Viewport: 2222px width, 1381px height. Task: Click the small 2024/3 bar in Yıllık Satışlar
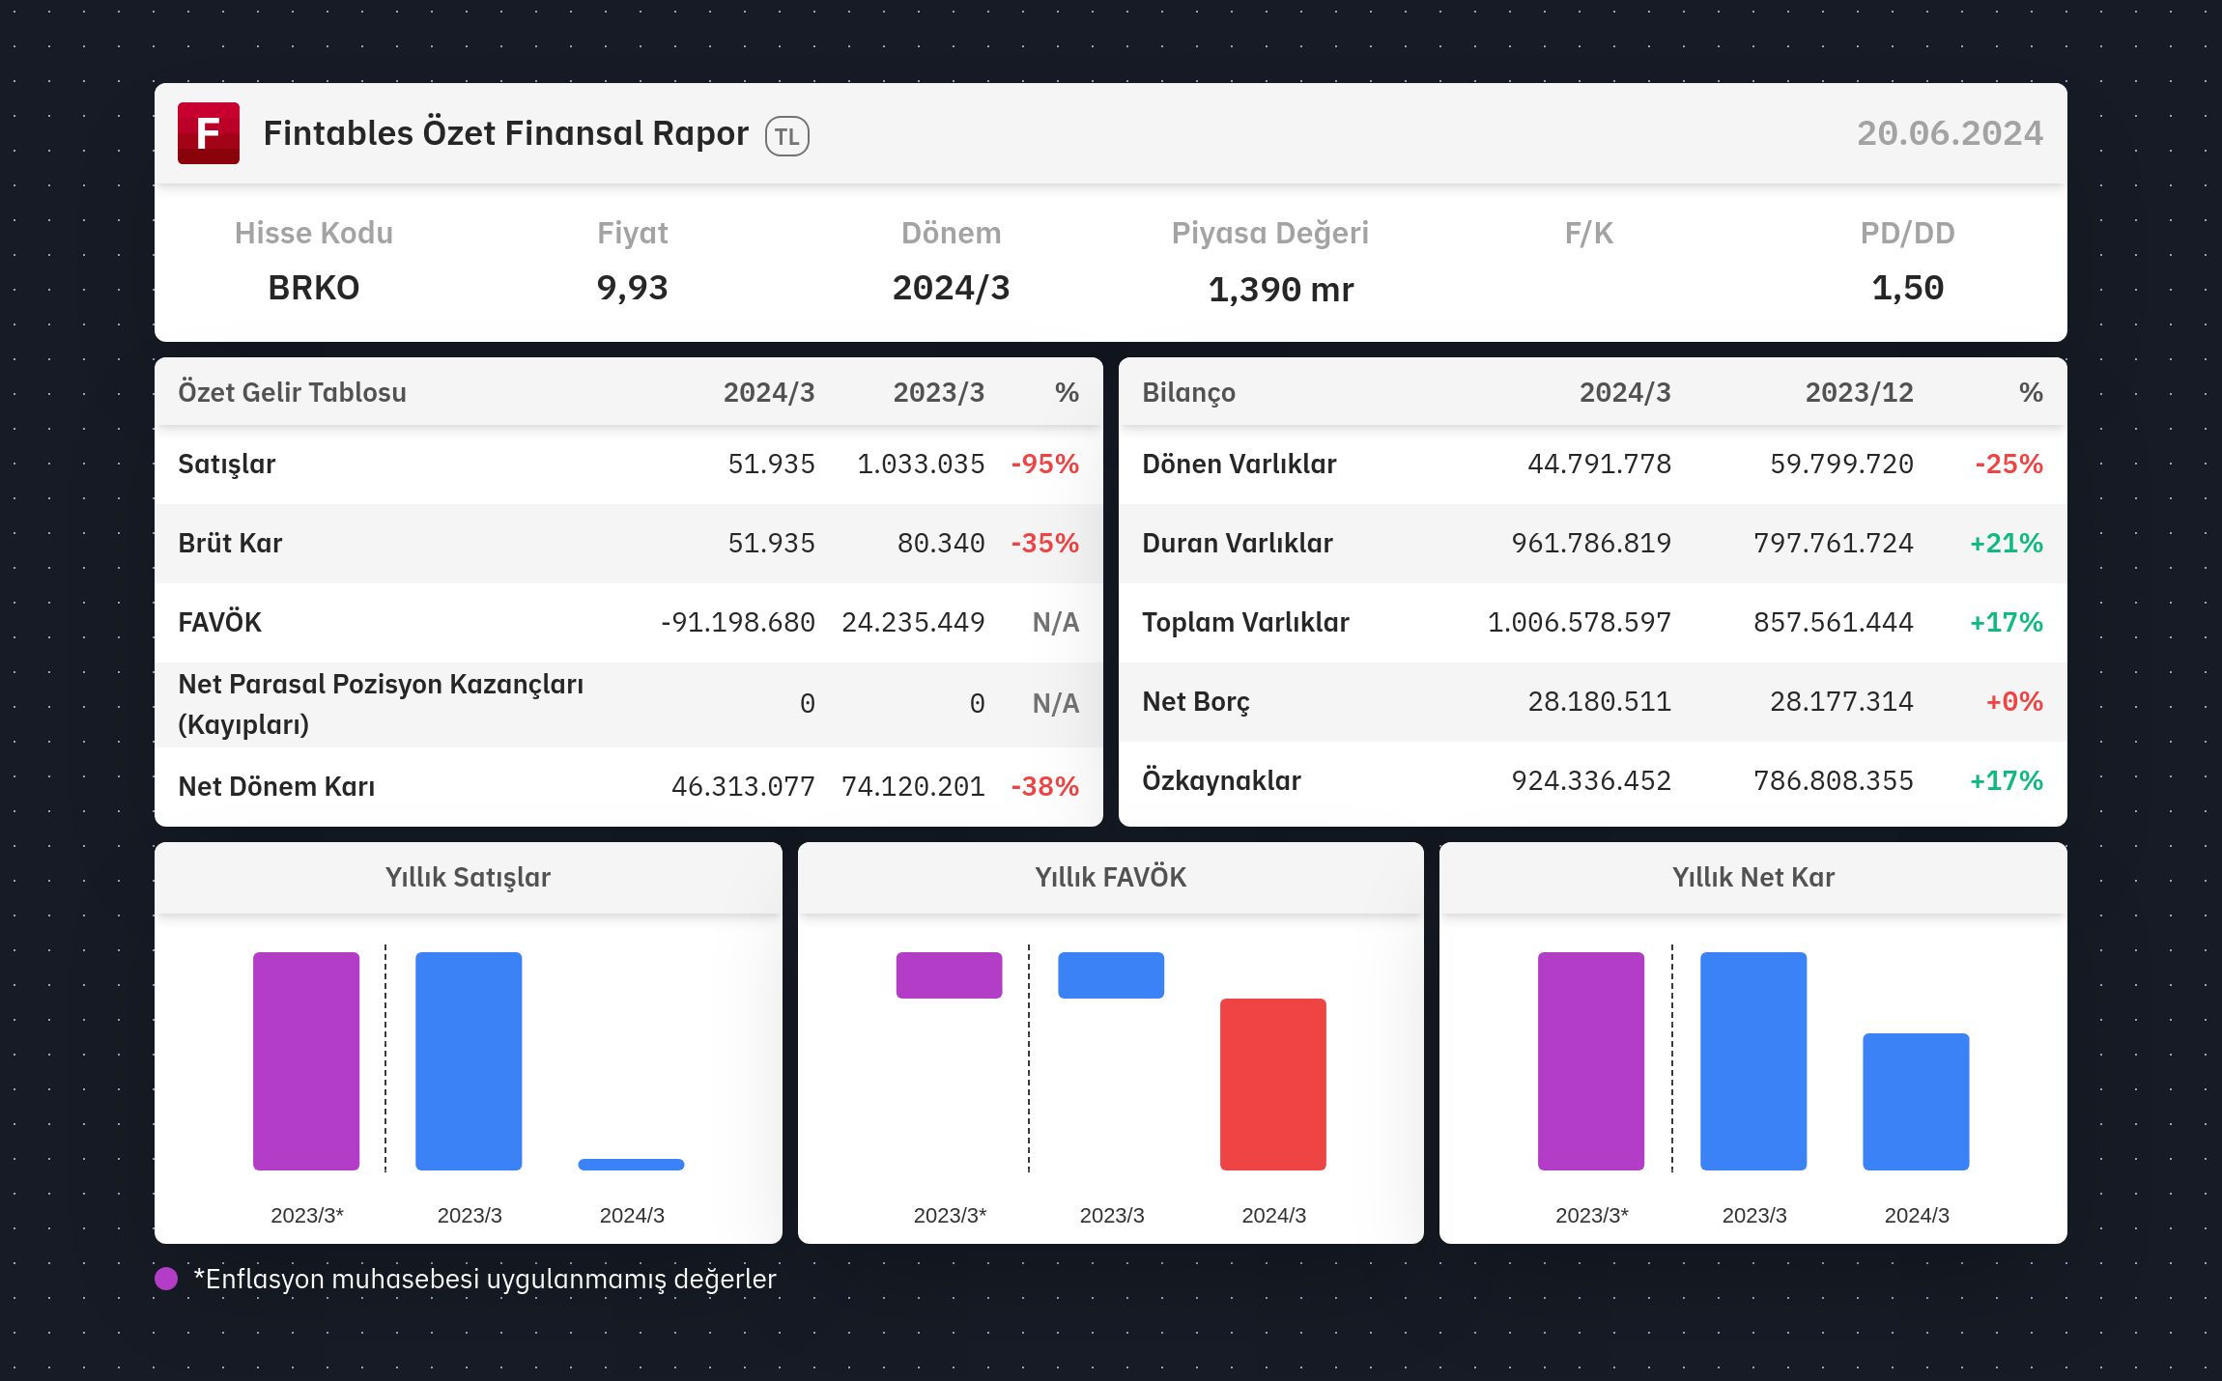(x=631, y=1165)
